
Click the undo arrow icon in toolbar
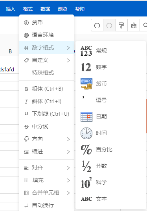pos(97,25)
